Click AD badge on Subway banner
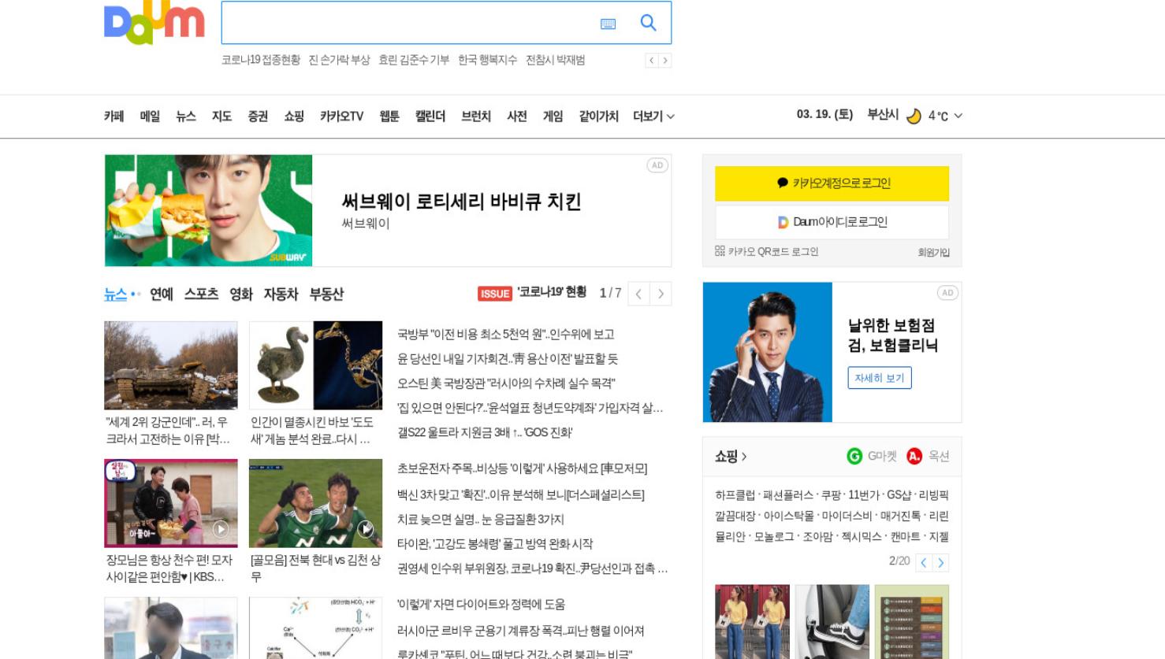 (x=657, y=165)
